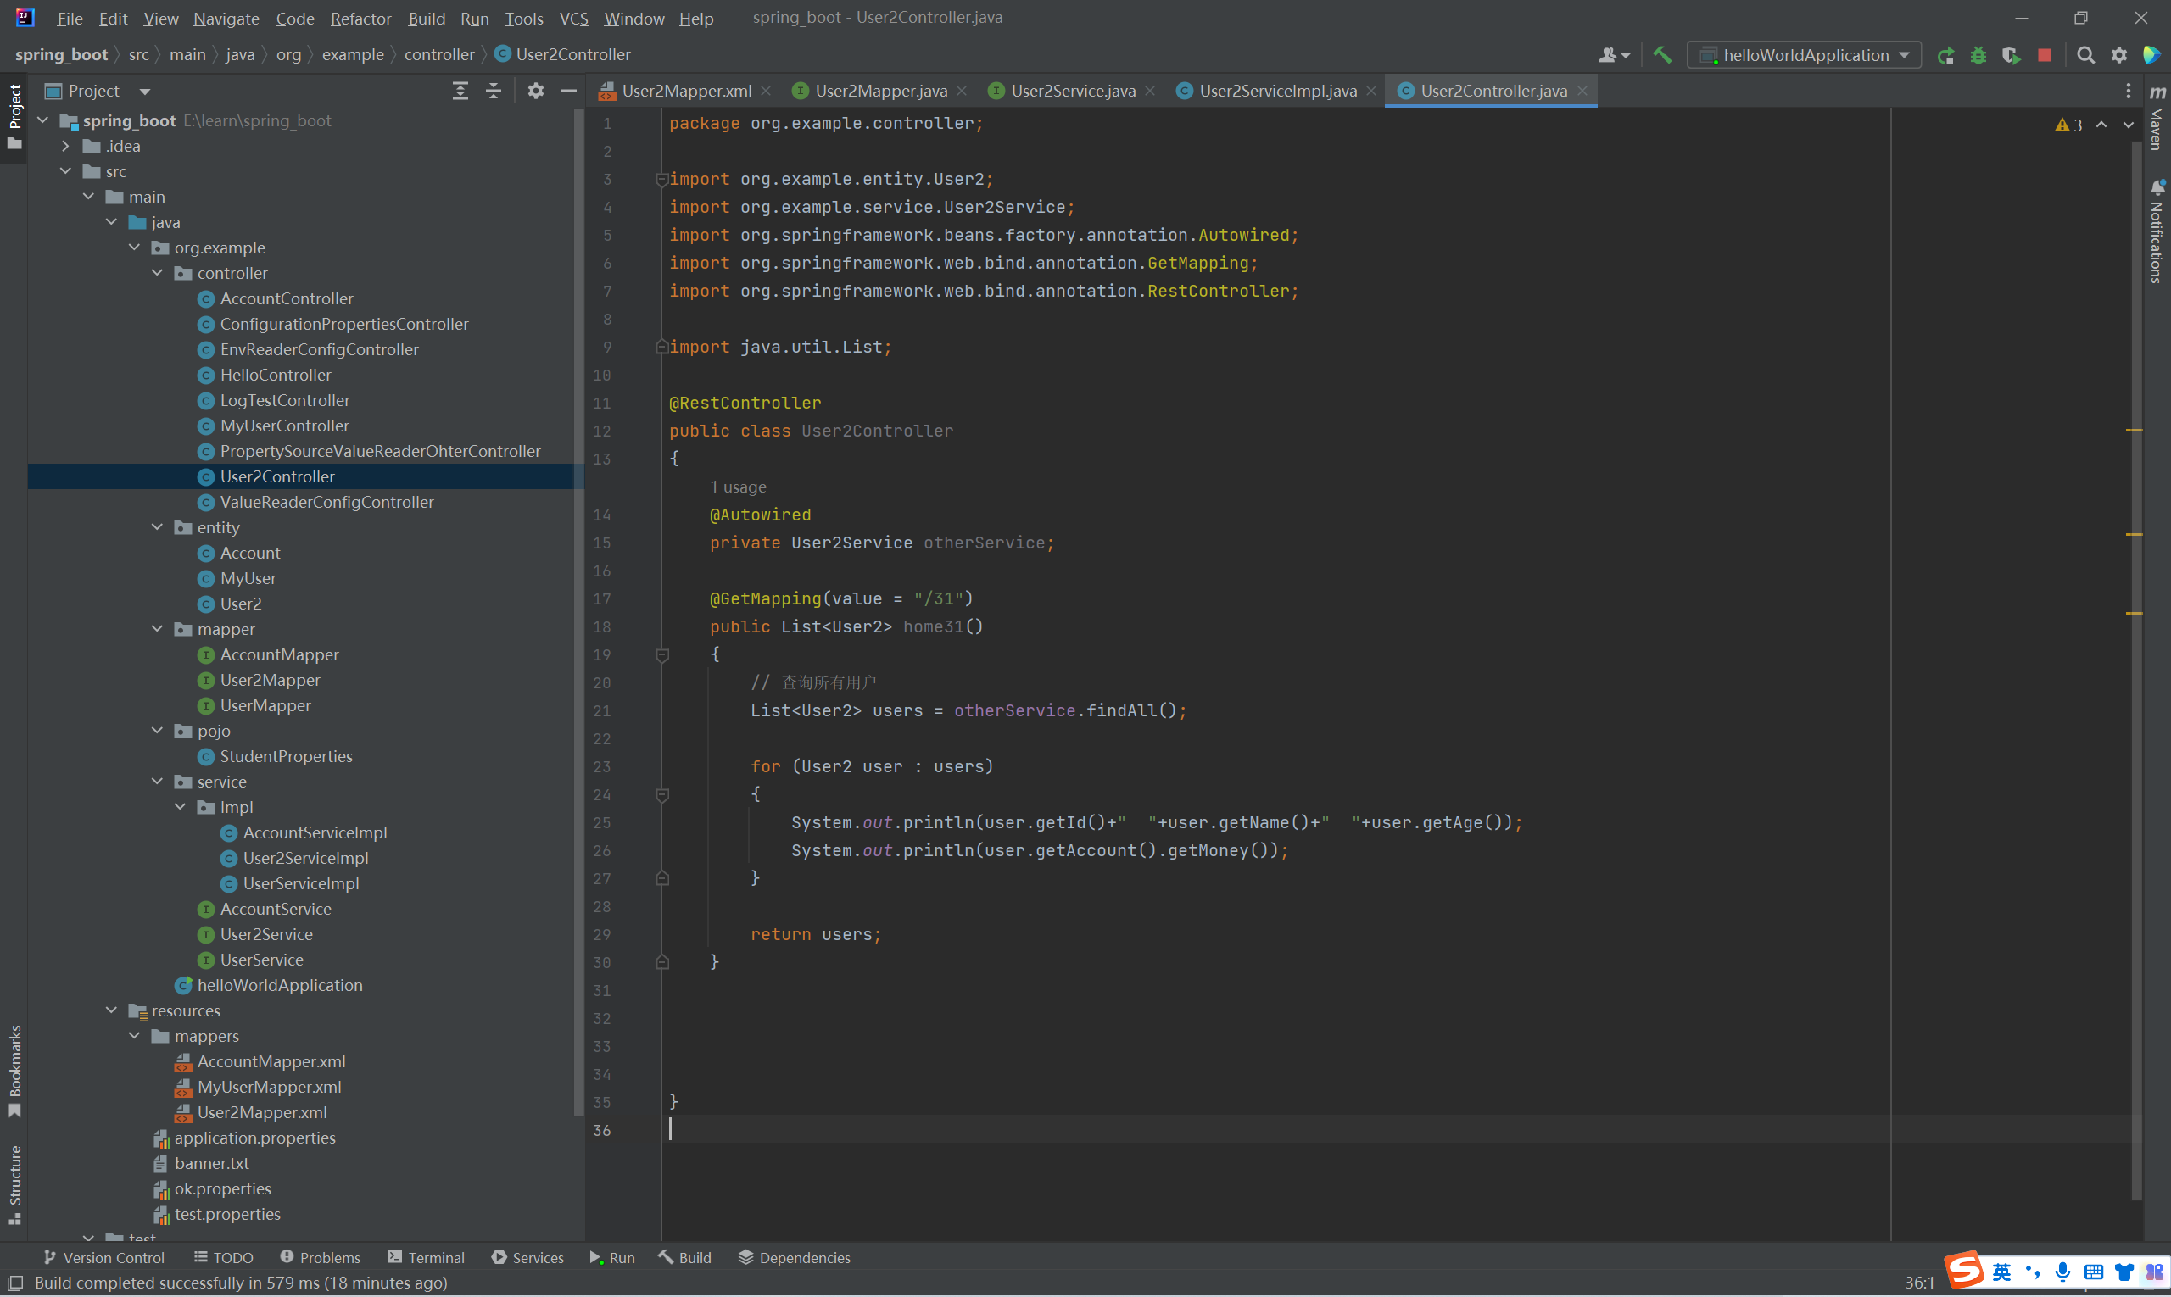Click the Debug bug icon
This screenshot has width=2171, height=1297.
tap(1978, 55)
